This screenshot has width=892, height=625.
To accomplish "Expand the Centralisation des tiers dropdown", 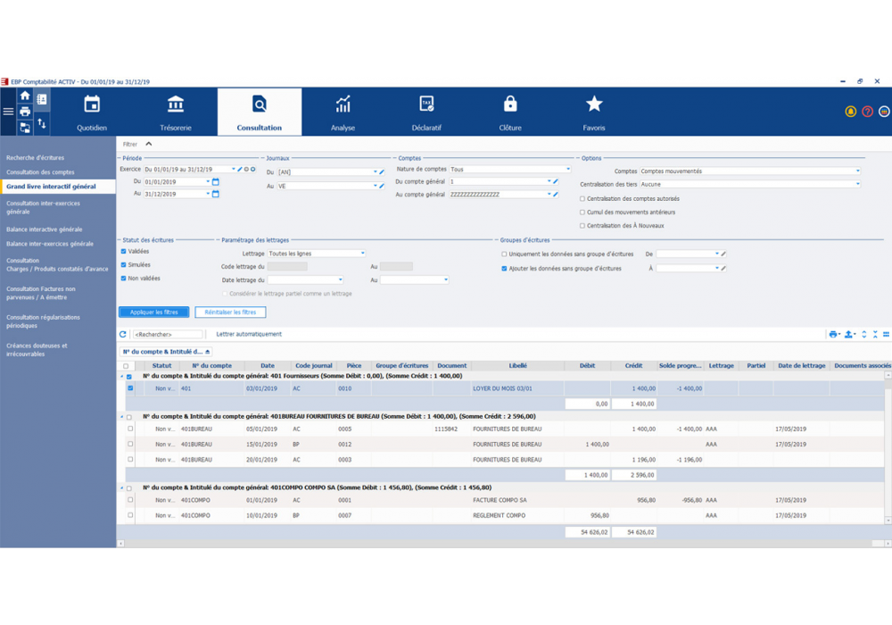I will [x=857, y=184].
